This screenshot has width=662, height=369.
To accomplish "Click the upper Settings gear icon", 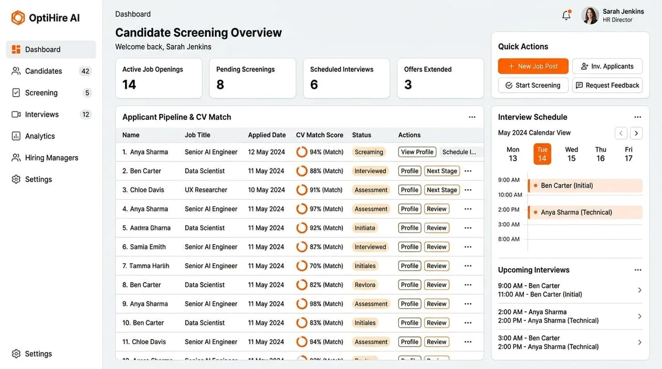I will (16, 179).
